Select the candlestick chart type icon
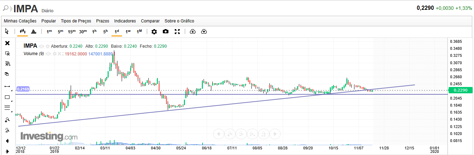The image size is (474, 155). pyautogui.click(x=23, y=32)
